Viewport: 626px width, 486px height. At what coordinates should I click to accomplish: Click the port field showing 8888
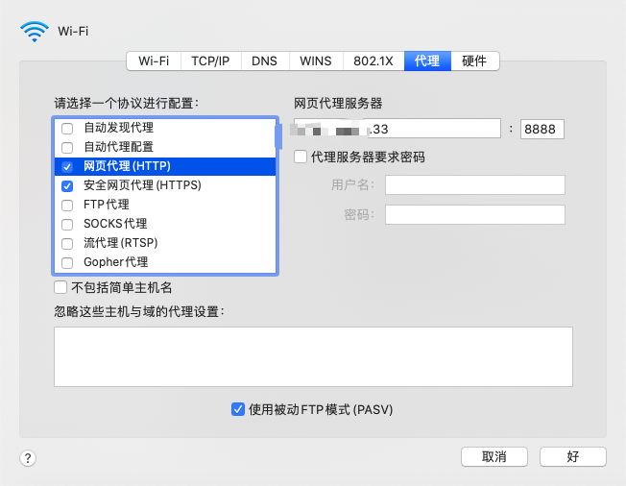[x=542, y=129]
